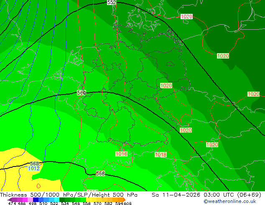This screenshot has width=265, height=205.
Task: Click the legend value 486
Action: [22, 203]
